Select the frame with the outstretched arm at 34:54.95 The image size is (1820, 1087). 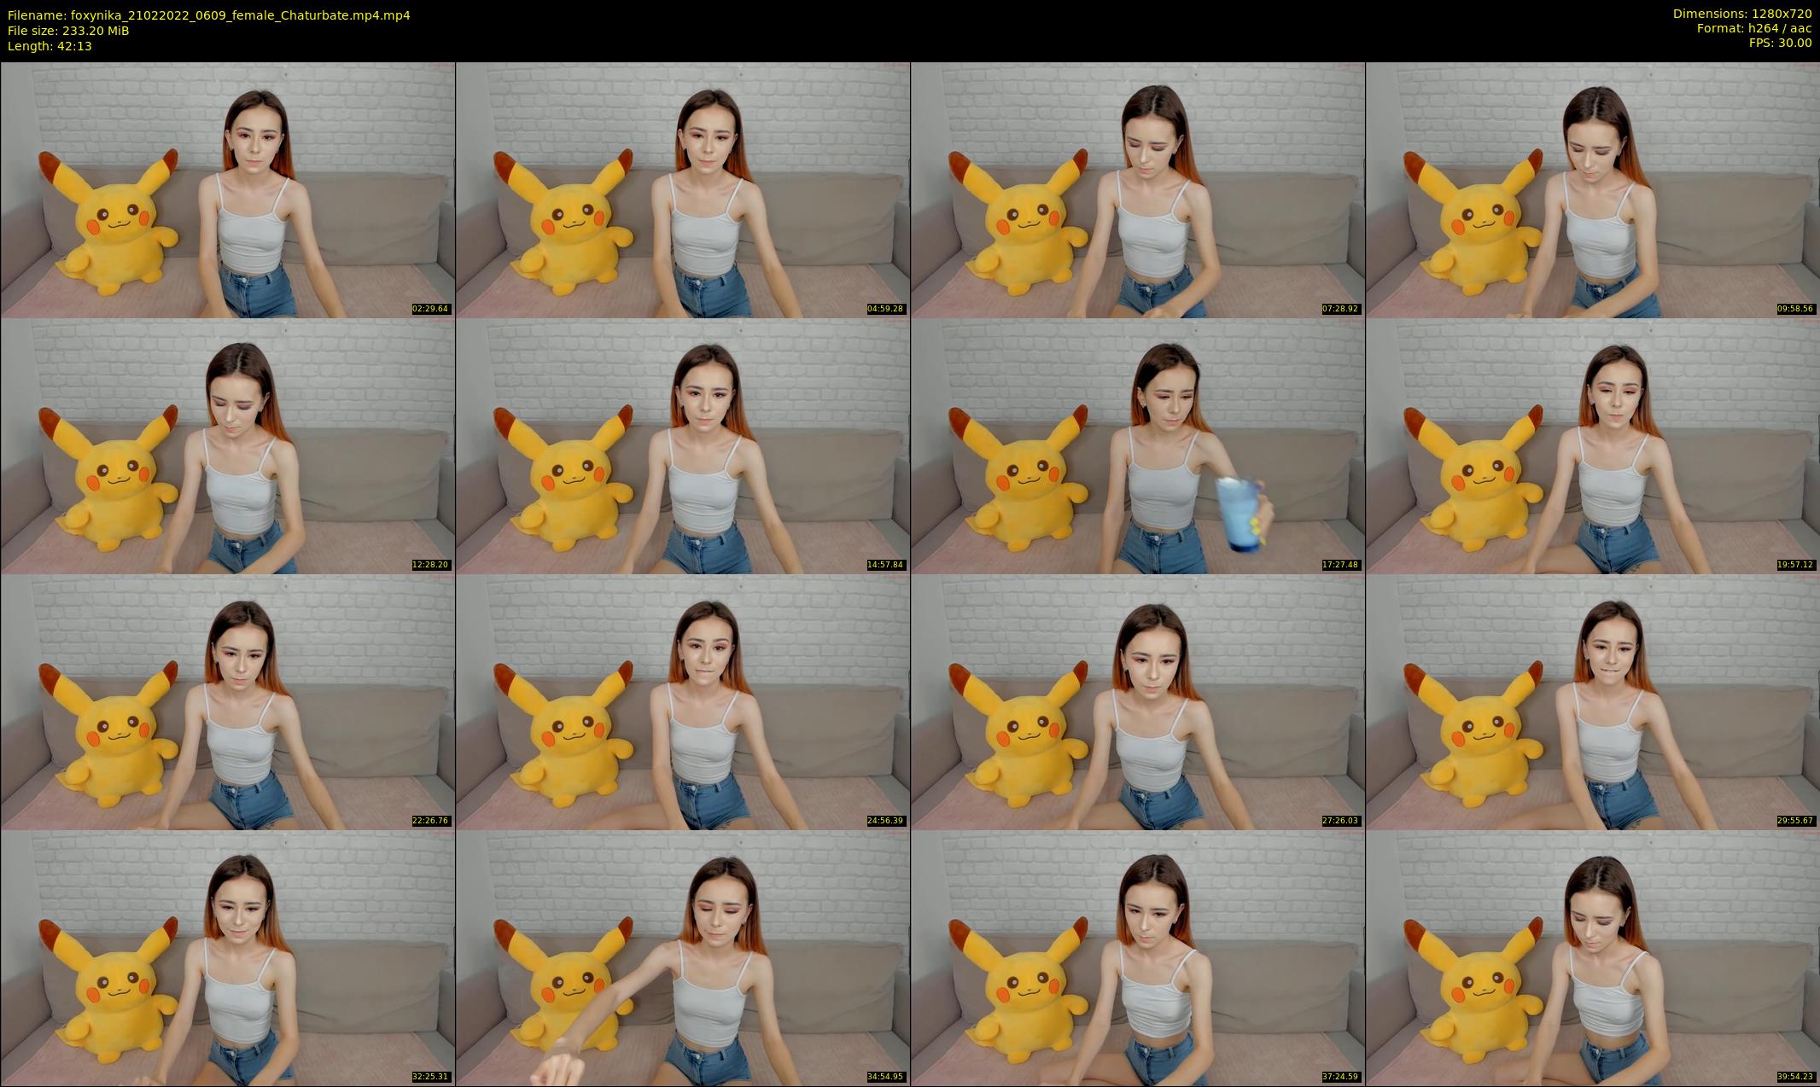pyautogui.click(x=683, y=957)
